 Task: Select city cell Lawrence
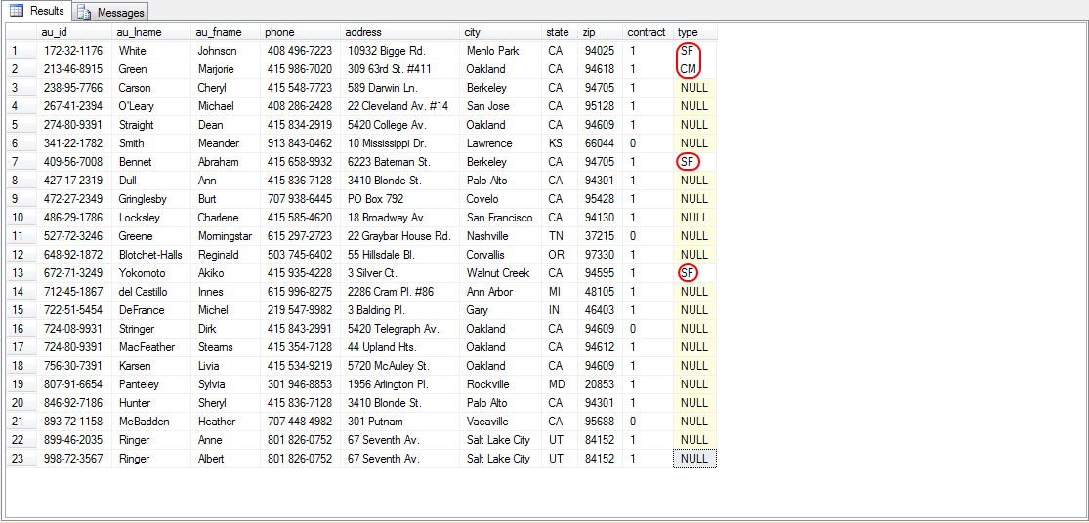[501, 143]
